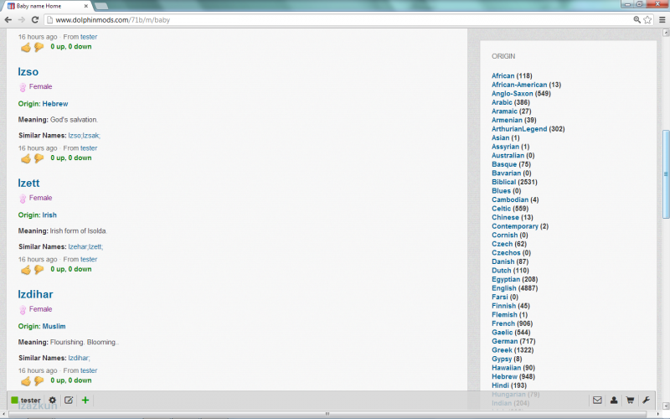The height and width of the screenshot is (419, 670).
Task: Open the Chrome menu hamburger button
Action: [x=661, y=19]
